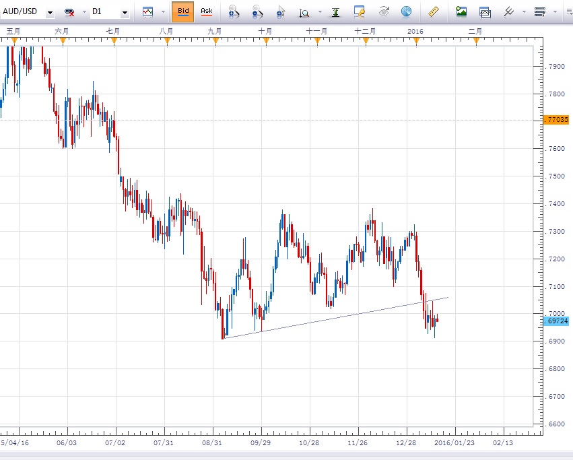Click the orange 二月 timeline marker

[476, 42]
